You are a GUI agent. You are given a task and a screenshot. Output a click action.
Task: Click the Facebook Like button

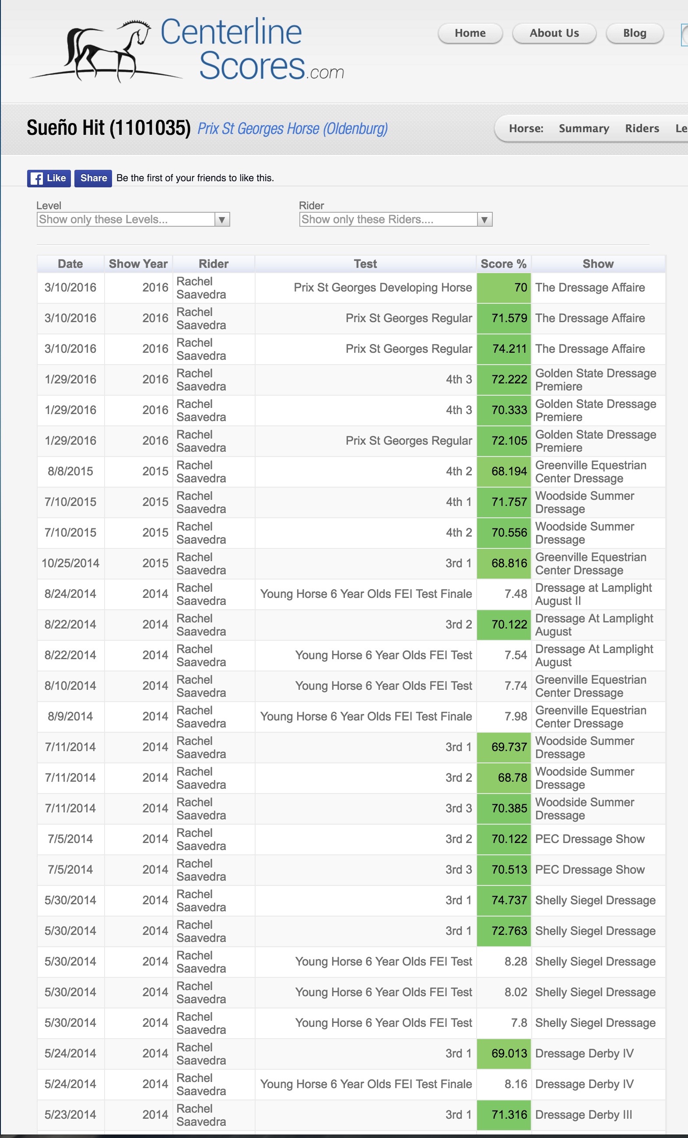click(49, 178)
